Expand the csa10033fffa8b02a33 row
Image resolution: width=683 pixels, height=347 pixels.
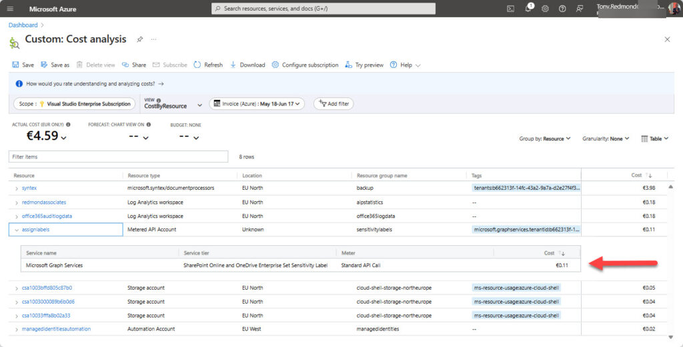pyautogui.click(x=17, y=316)
